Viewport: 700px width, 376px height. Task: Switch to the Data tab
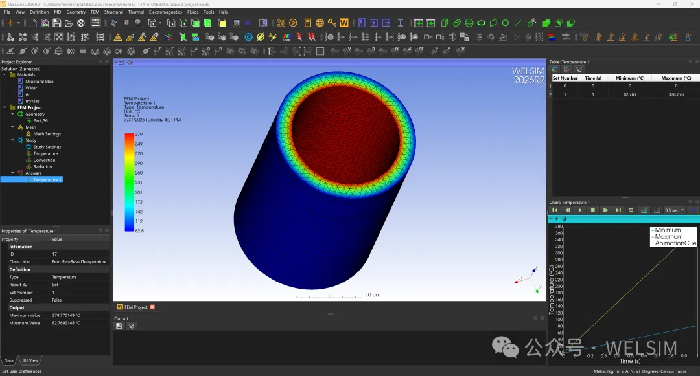pyautogui.click(x=9, y=360)
